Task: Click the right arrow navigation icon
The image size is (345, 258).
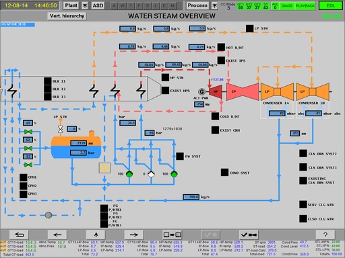Action: point(134,234)
